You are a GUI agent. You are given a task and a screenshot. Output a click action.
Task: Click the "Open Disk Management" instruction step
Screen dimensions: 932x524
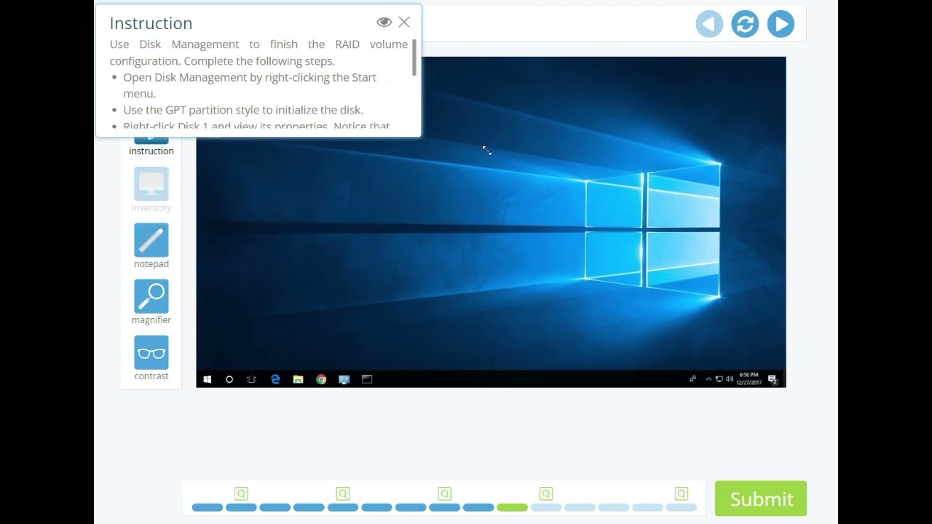tap(250, 85)
